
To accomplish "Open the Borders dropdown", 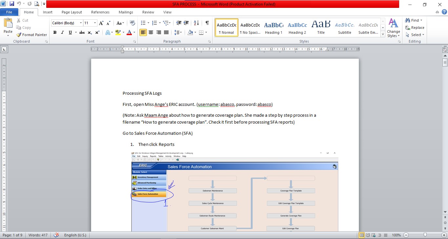I will tap(206, 32).
